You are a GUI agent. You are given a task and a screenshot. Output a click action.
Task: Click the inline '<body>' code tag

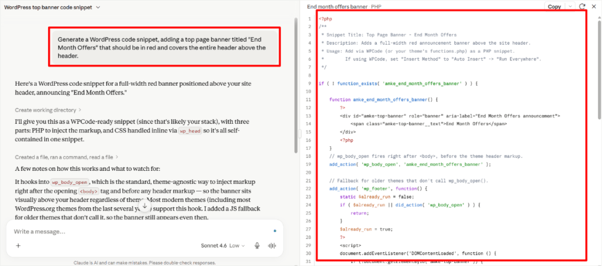tap(89, 191)
